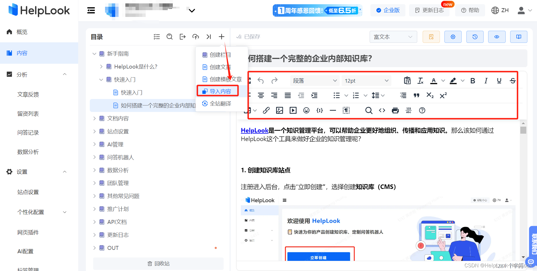Open the 回收站 recycle bin
The height and width of the screenshot is (271, 537).
(x=158, y=263)
